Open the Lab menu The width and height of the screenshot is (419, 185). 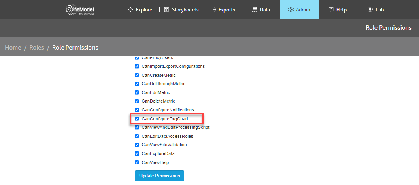[376, 10]
